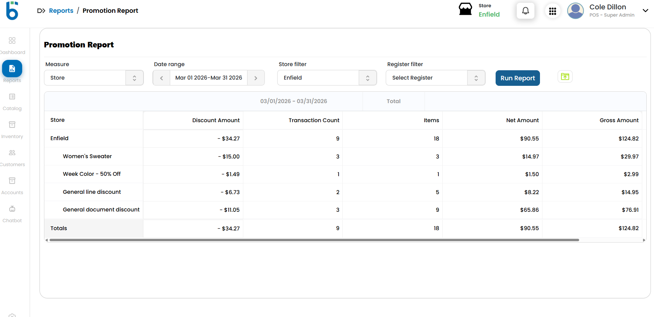This screenshot has height=317, width=654.
Task: Click the Run Report button
Action: [518, 78]
